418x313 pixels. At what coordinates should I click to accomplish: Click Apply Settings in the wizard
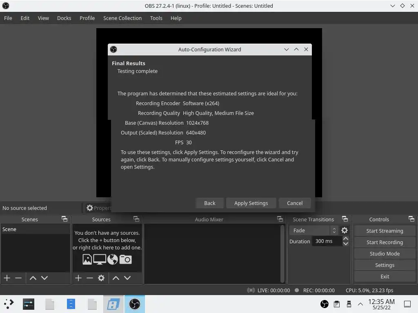(x=251, y=203)
